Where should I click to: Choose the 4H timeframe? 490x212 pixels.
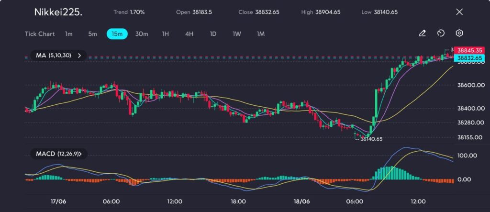189,34
